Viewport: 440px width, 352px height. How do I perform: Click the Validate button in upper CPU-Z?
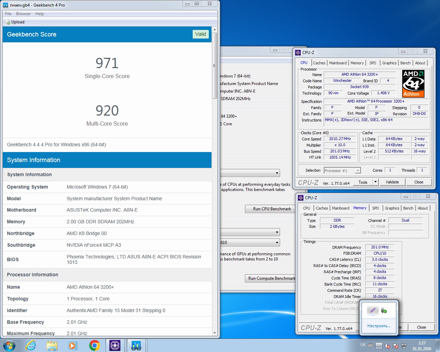(x=392, y=182)
